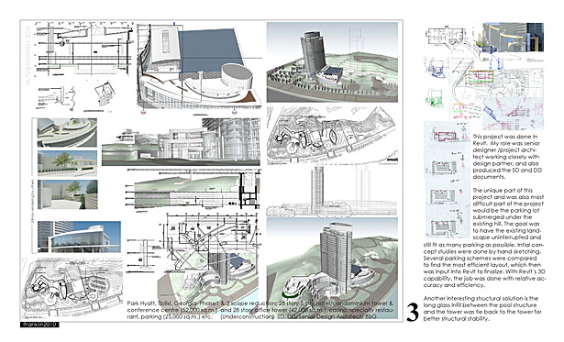Click the building cross-section drawing at top left
Viewport: 564px width, 342px height.
point(83,50)
